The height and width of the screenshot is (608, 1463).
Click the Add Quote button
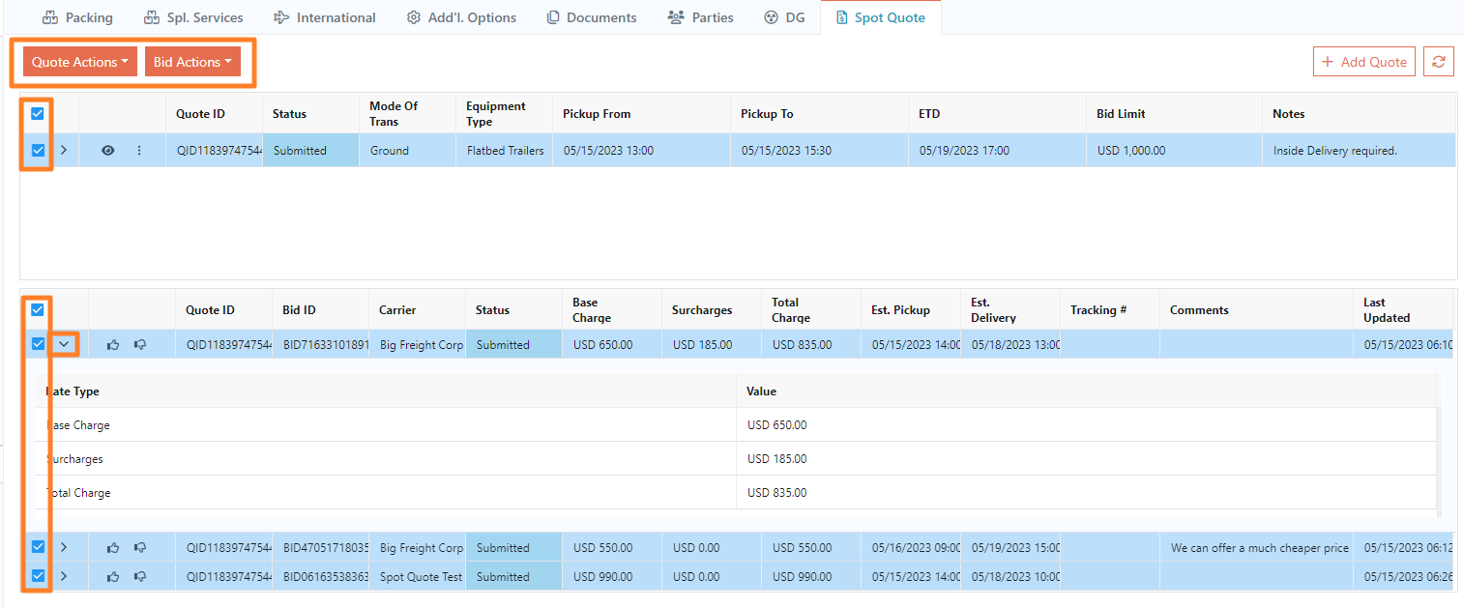[x=1364, y=62]
